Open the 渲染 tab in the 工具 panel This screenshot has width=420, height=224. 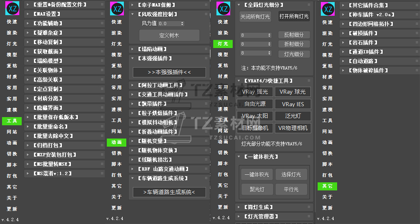[12, 33]
